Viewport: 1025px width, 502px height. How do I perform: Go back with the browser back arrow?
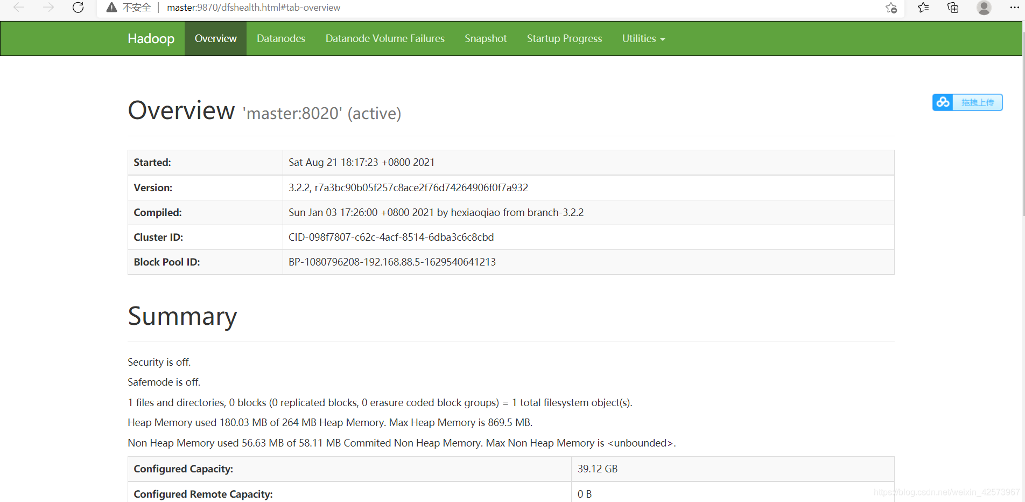pos(19,8)
